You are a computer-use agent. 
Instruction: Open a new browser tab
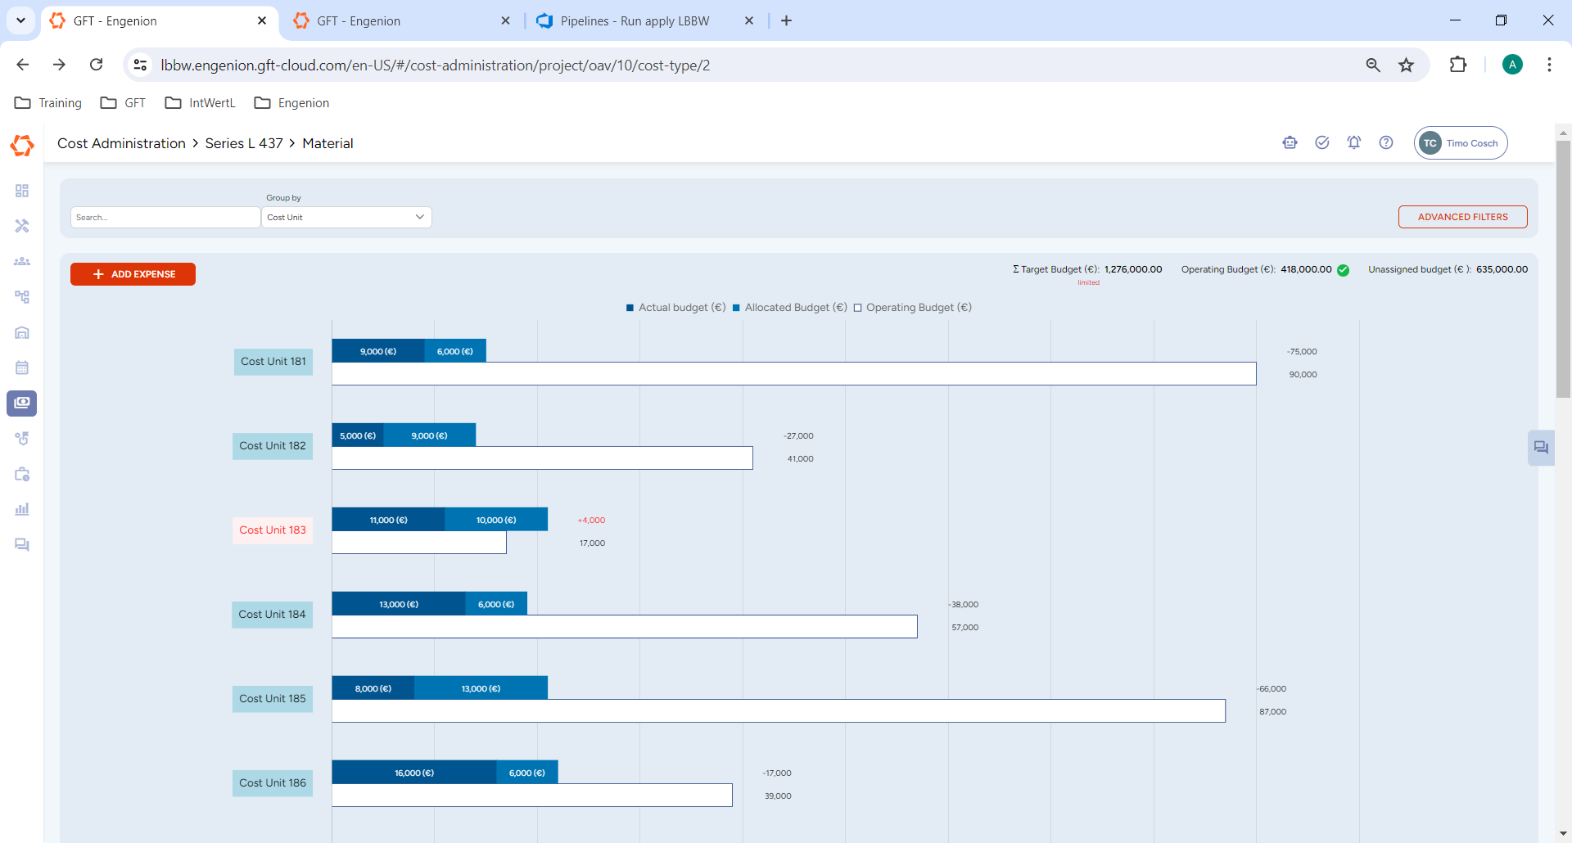click(x=787, y=20)
